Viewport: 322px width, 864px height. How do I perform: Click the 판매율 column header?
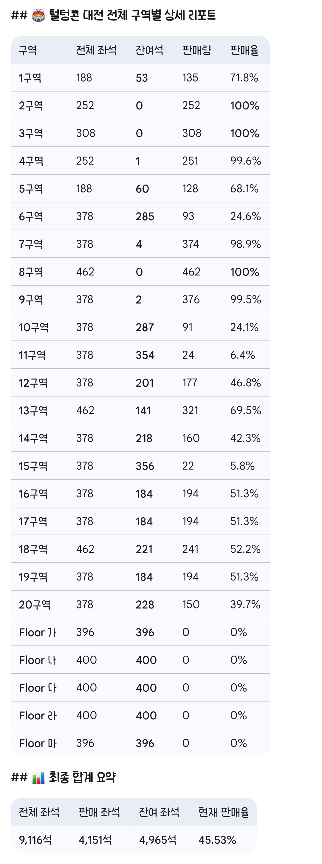click(244, 50)
